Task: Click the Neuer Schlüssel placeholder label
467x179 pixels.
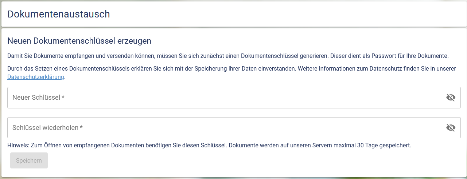Action: [x=36, y=98]
